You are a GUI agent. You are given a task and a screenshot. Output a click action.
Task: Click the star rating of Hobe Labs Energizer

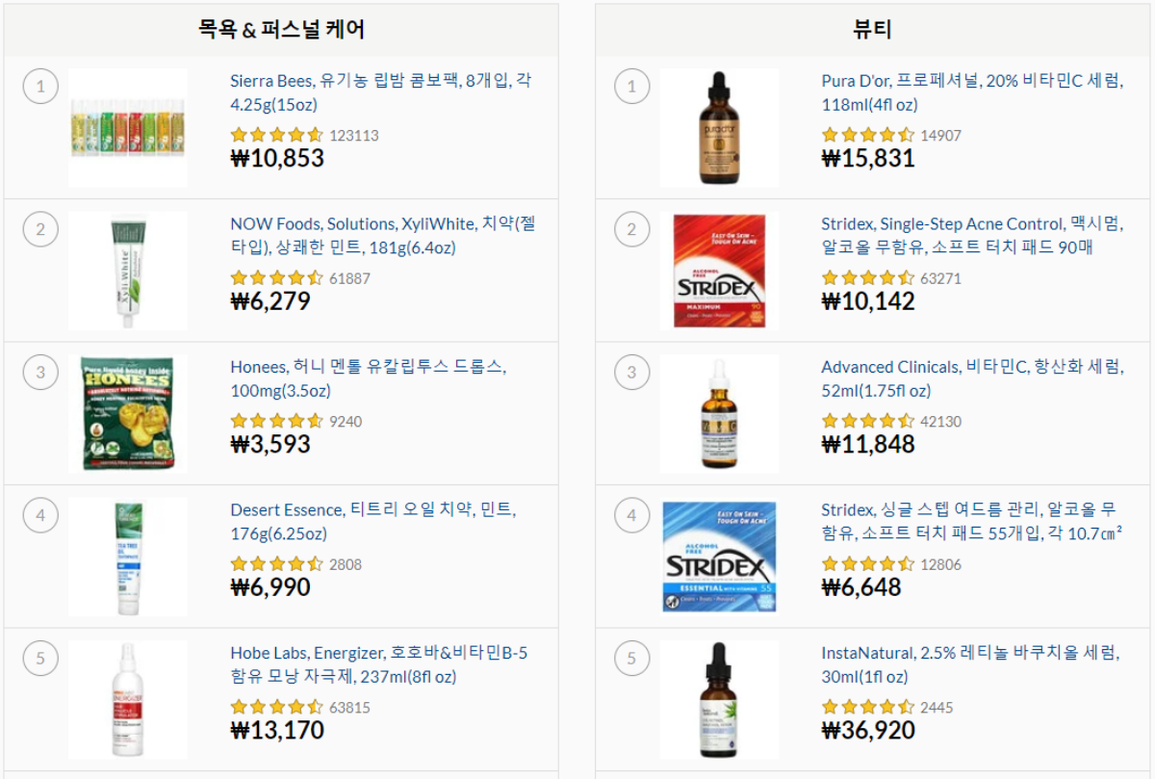click(277, 708)
